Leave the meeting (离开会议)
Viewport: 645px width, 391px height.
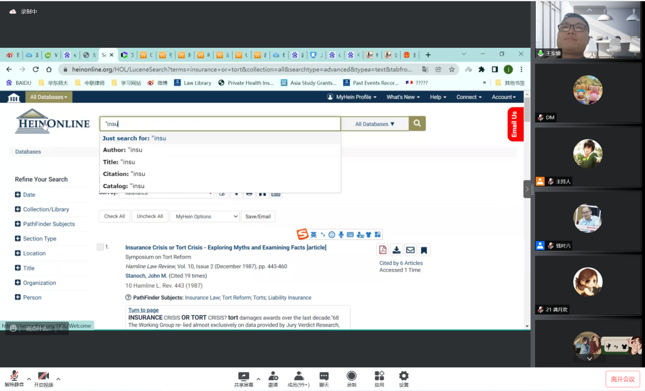(623, 379)
